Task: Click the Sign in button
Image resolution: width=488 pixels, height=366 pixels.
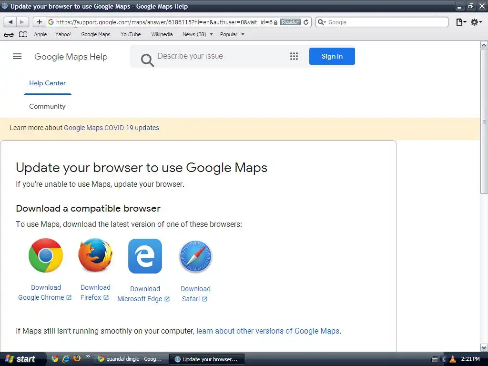Action: [x=332, y=56]
